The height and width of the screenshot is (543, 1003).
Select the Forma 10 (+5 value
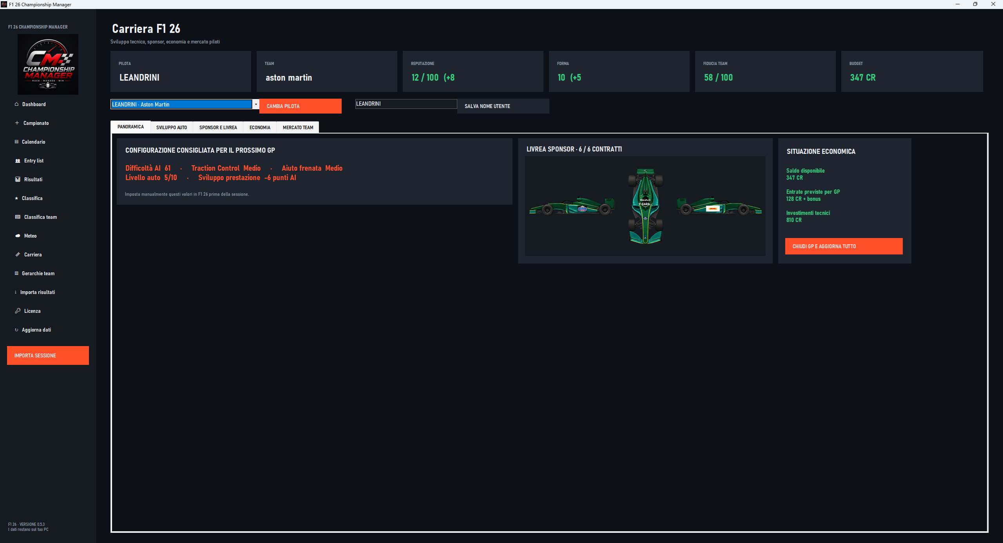(x=569, y=78)
